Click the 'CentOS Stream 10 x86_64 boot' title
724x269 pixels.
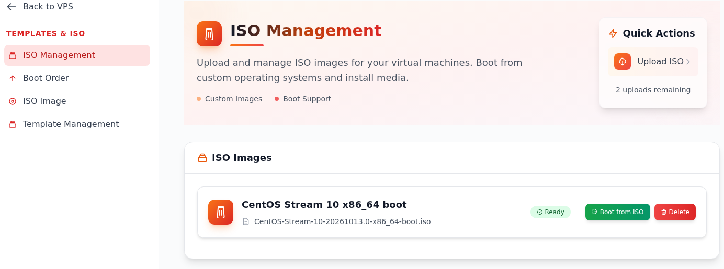click(324, 205)
